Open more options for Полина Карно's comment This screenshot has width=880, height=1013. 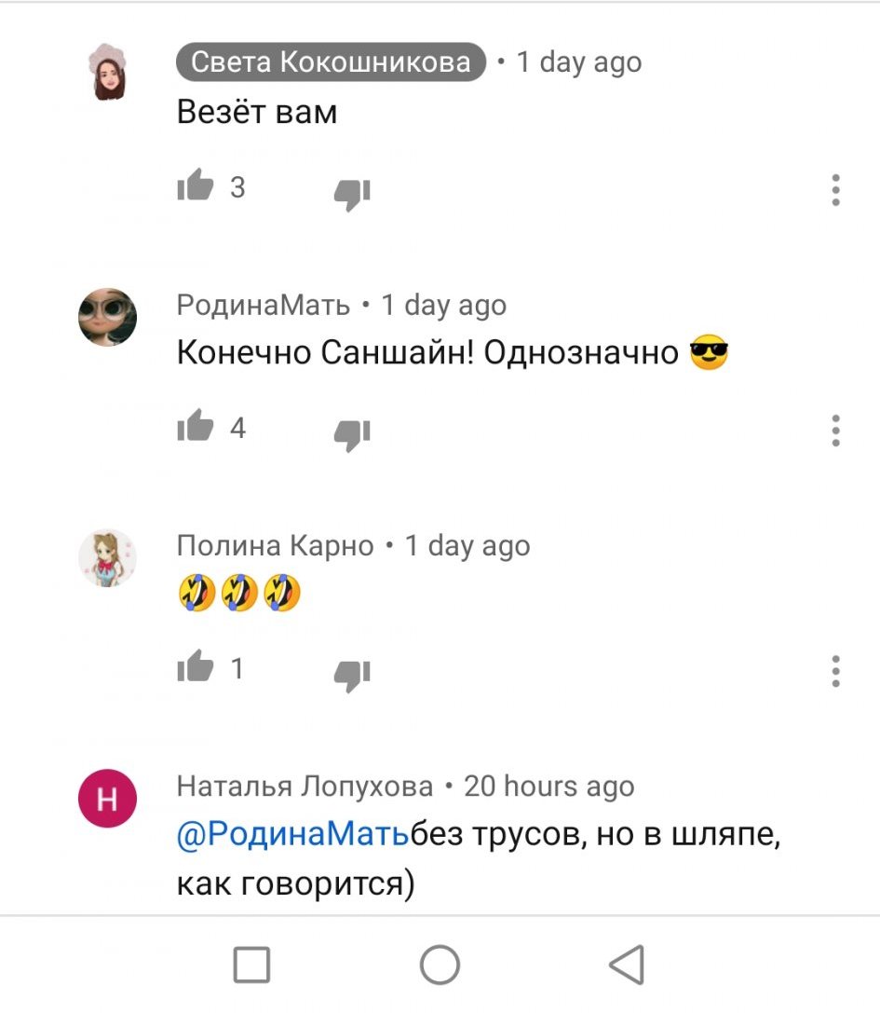point(835,671)
